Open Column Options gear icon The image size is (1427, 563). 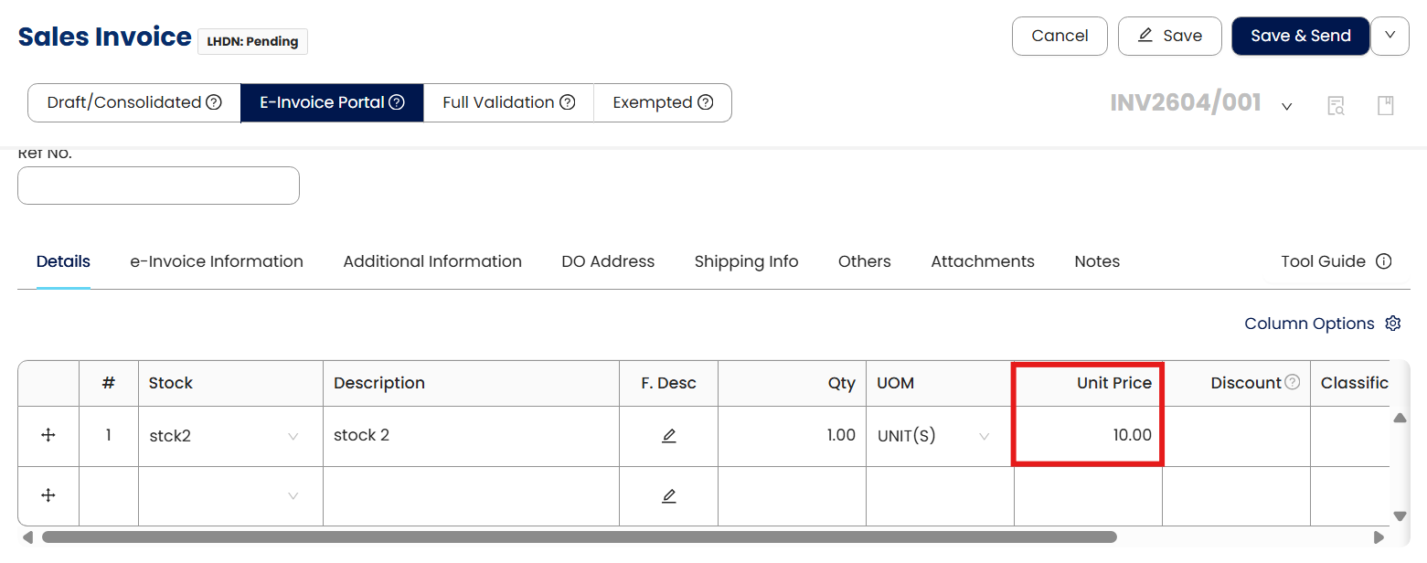(1393, 324)
